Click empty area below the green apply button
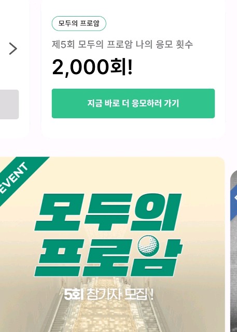Image resolution: width=237 pixels, height=332 pixels. pyautogui.click(x=133, y=128)
